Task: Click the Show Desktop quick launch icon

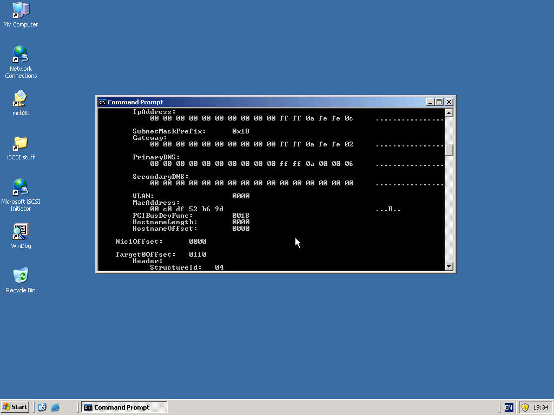Action: tap(42, 407)
